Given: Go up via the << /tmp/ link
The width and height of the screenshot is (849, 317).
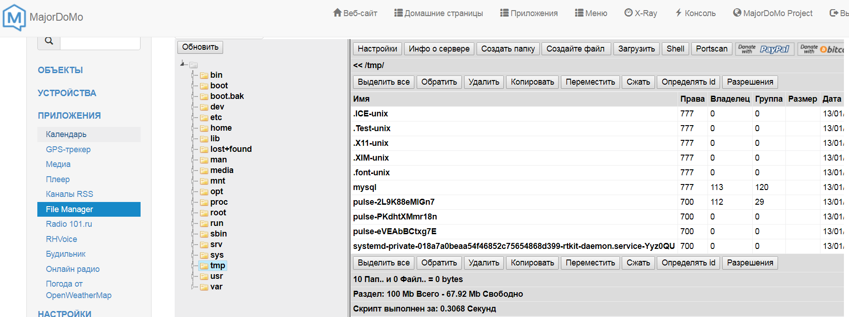Looking at the screenshot, I should pyautogui.click(x=368, y=65).
